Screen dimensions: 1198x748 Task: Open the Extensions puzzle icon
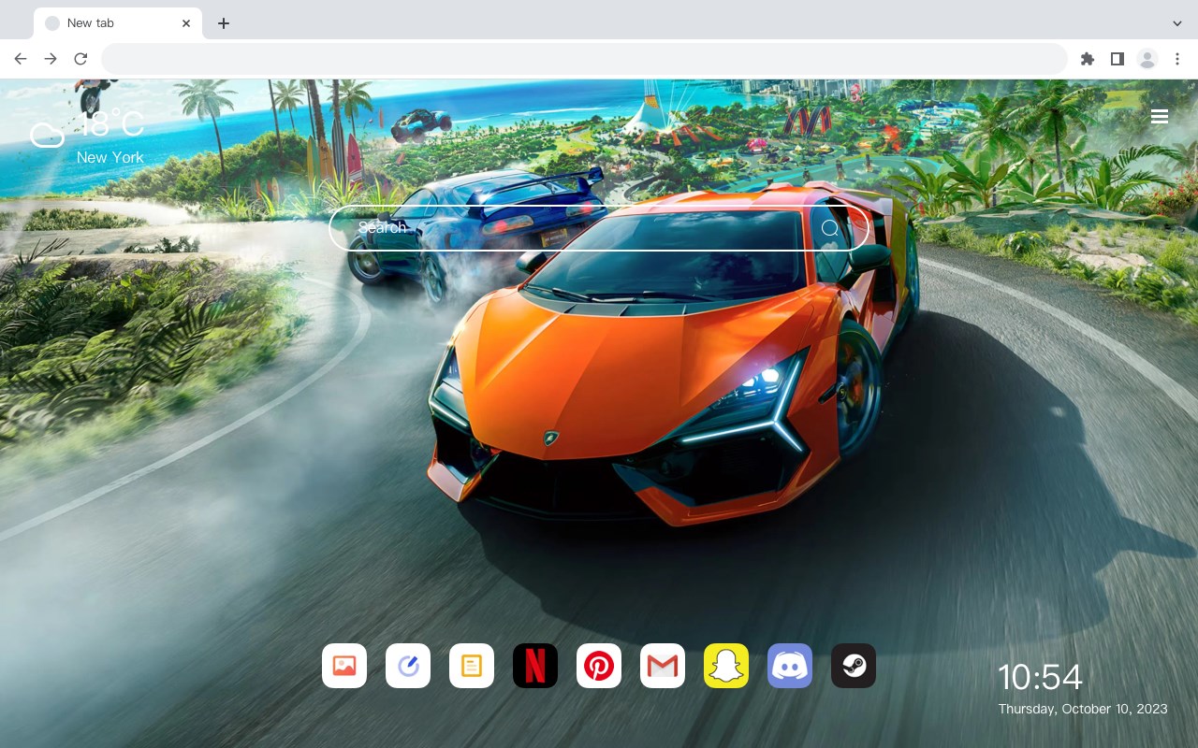pyautogui.click(x=1087, y=59)
